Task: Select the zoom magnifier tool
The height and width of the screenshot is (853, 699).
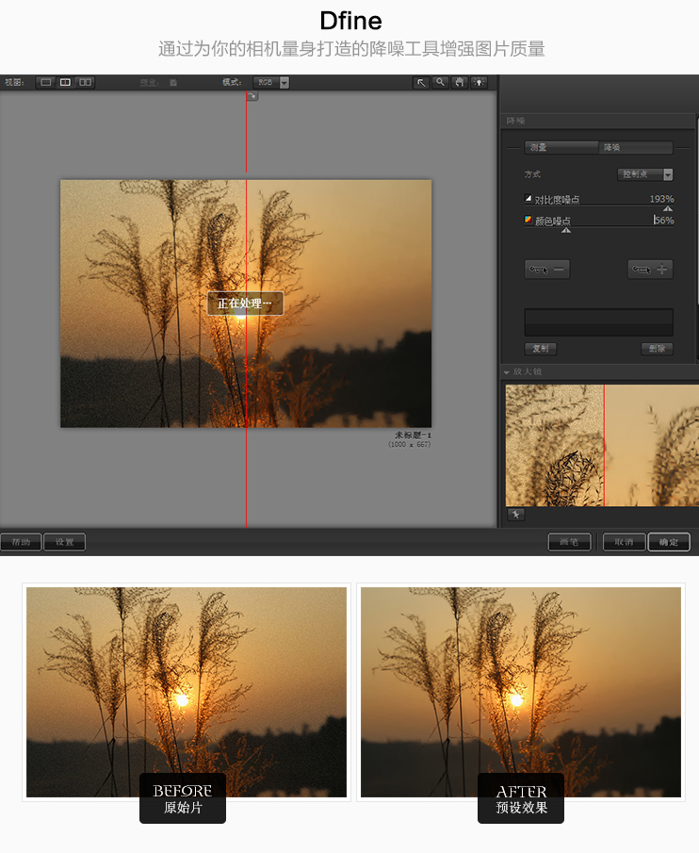Action: 440,82
